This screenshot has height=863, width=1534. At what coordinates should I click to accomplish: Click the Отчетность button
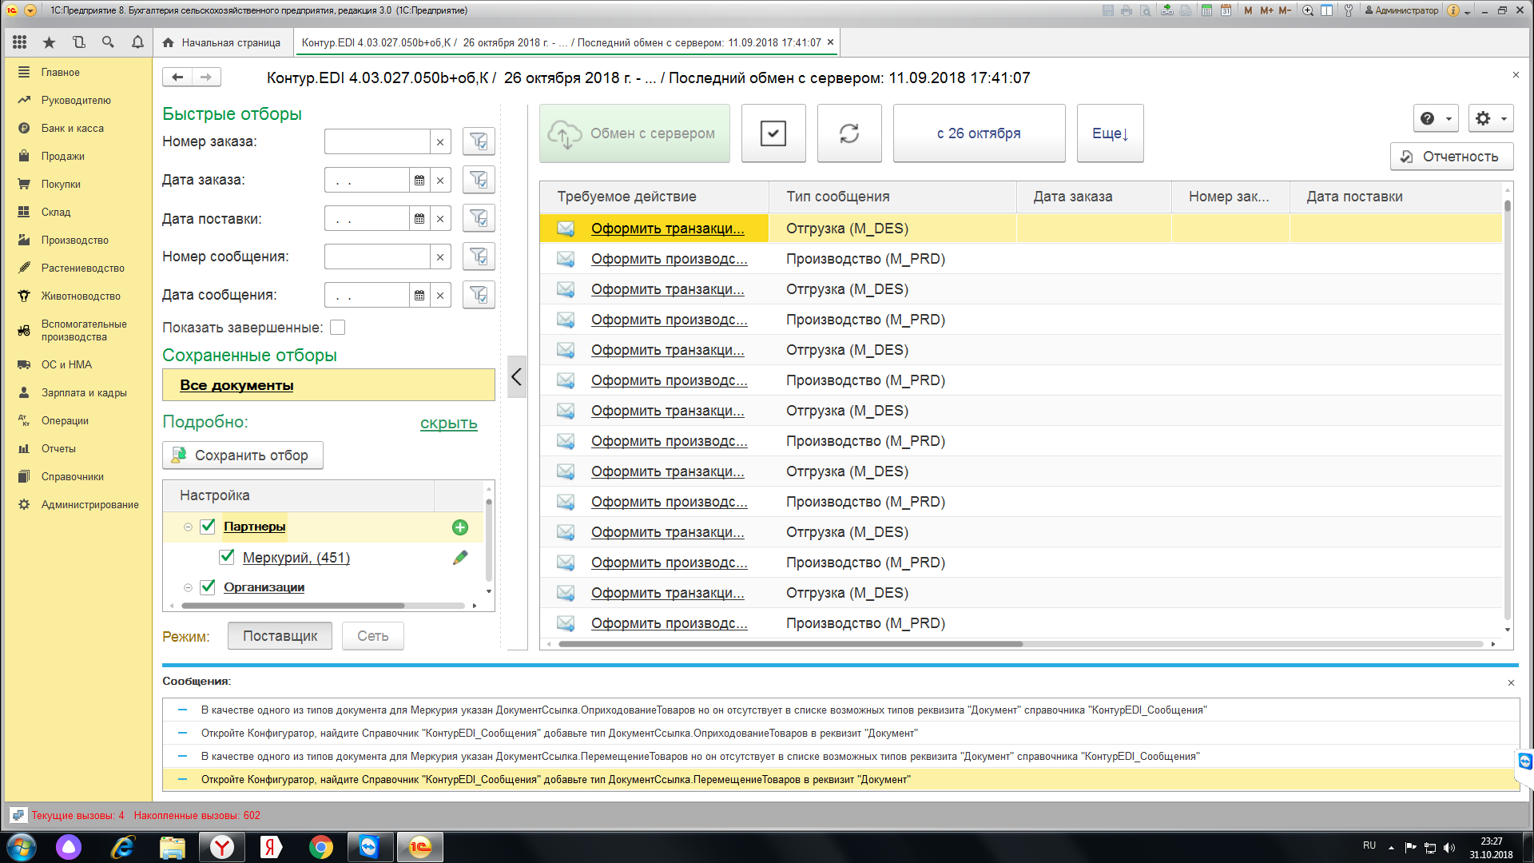[1452, 157]
